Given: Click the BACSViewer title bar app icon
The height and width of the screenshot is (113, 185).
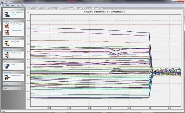Looking at the screenshot, I should pos(2,2).
